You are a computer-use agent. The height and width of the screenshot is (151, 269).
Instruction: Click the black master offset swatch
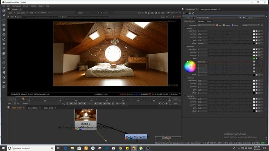click(254, 44)
